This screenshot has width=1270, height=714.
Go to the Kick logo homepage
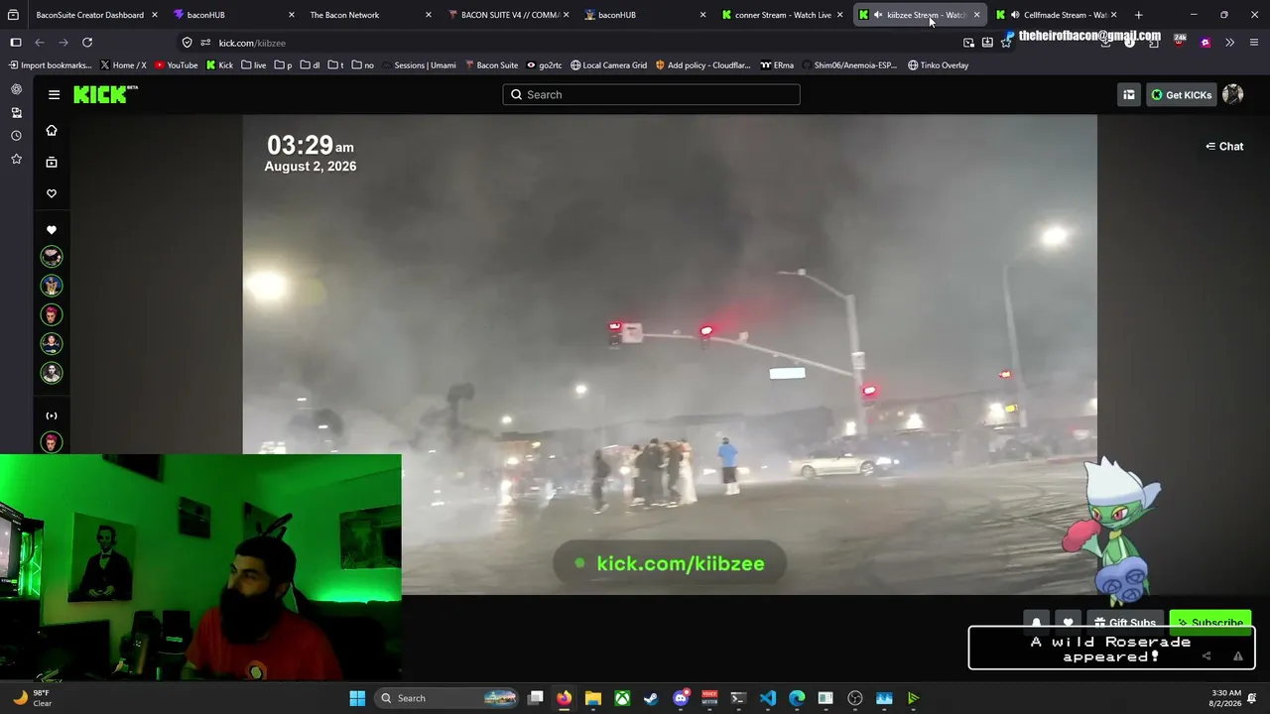(105, 94)
